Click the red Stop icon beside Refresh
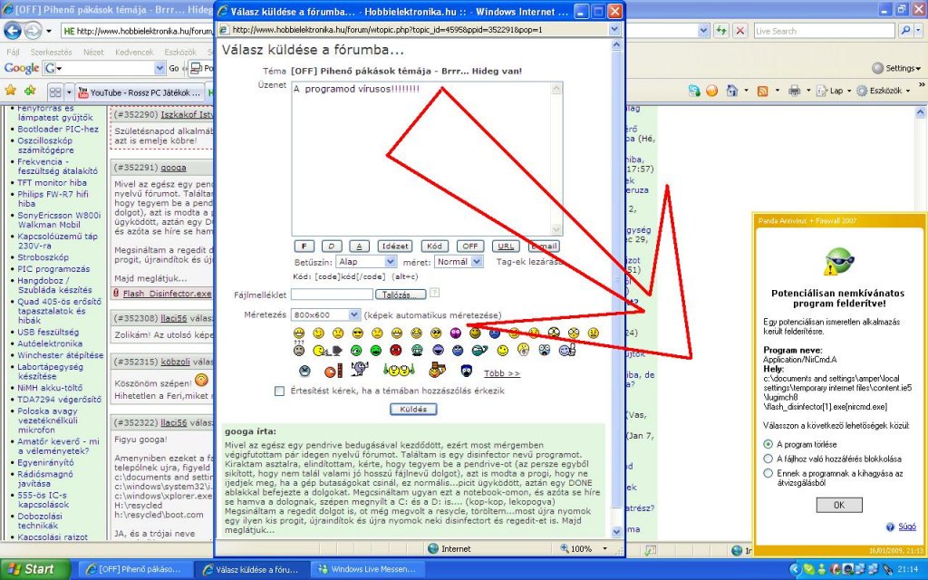928x580 pixels. pyautogui.click(x=739, y=31)
